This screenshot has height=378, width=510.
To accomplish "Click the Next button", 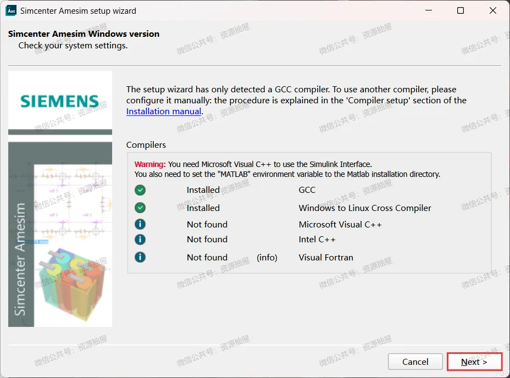I will coord(474,362).
